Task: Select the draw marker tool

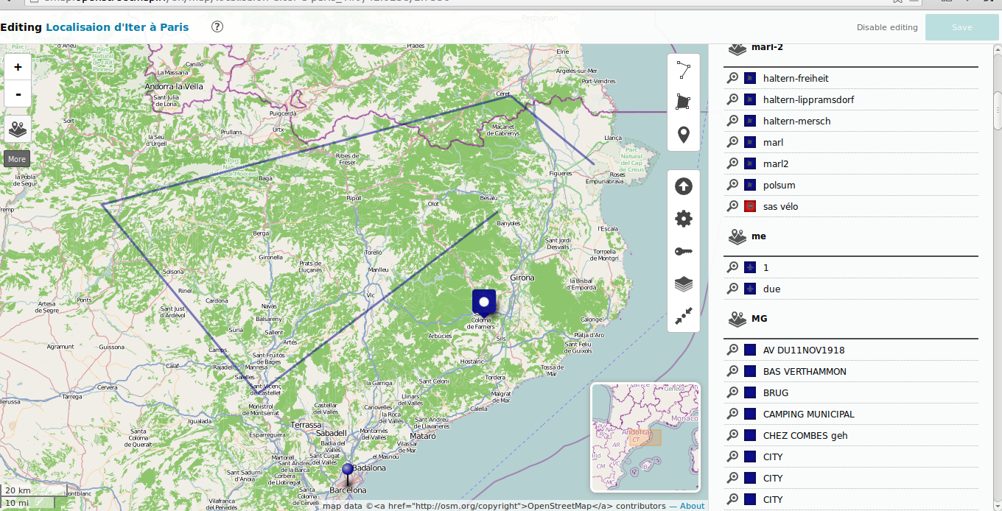Action: 684,135
